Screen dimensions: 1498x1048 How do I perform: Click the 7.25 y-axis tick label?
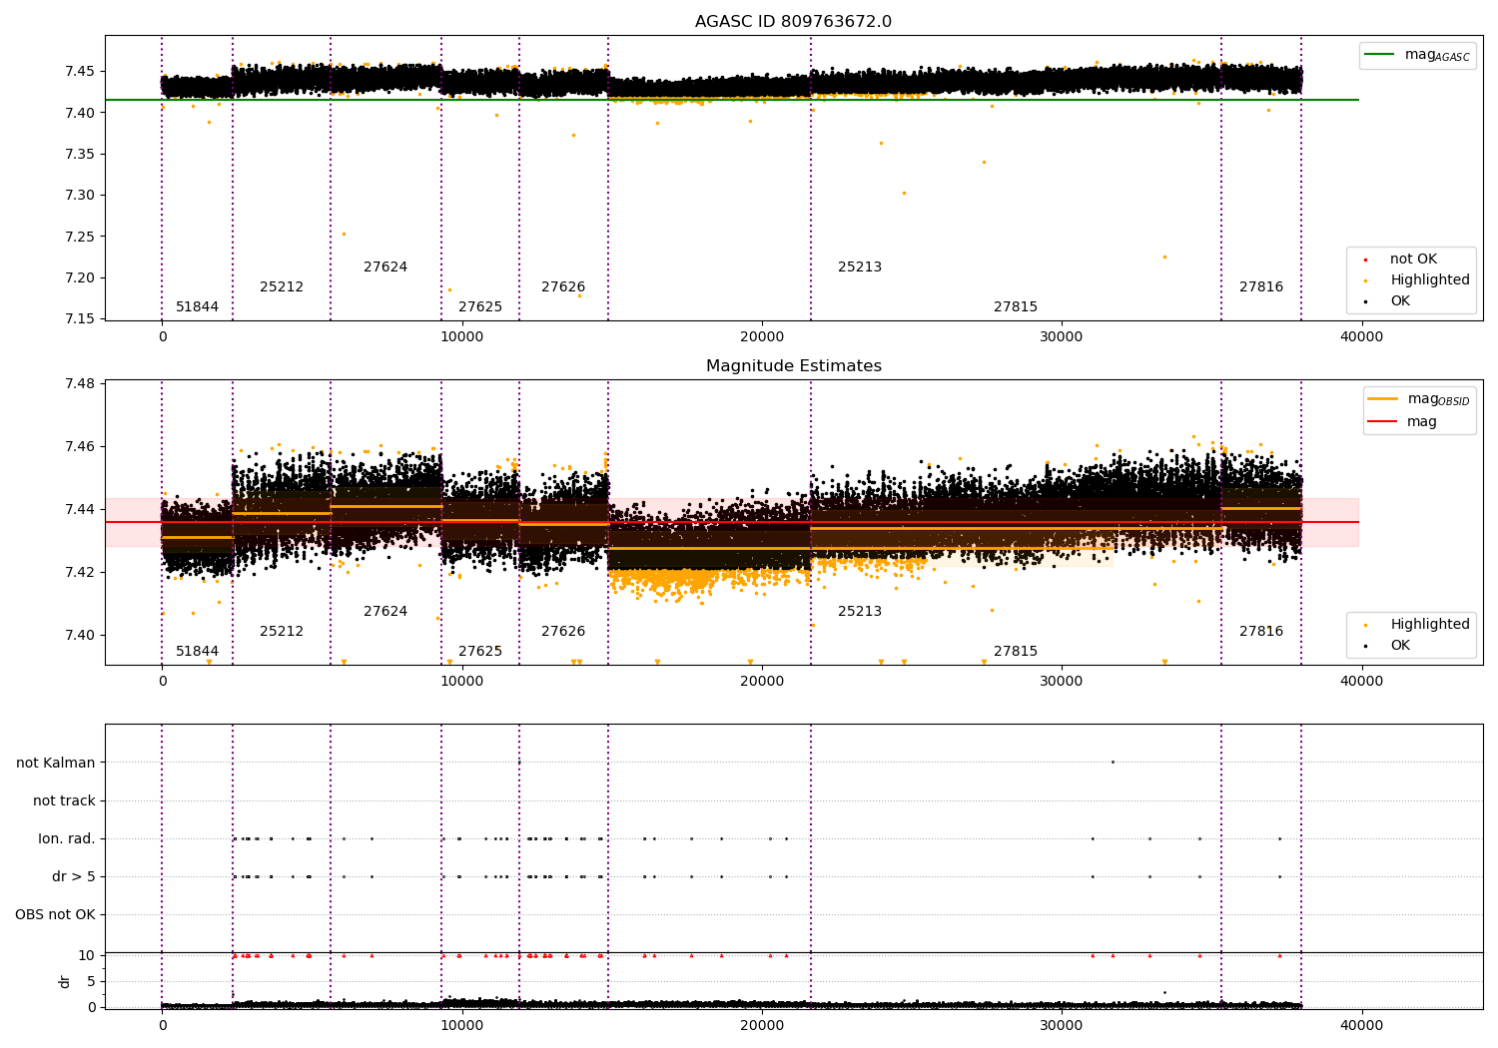tap(80, 238)
